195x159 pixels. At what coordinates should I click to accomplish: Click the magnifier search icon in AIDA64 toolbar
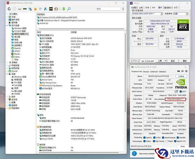[x=69, y=9]
